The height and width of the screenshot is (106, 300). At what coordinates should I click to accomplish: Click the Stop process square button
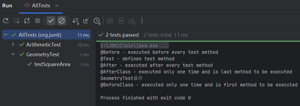click(37, 21)
